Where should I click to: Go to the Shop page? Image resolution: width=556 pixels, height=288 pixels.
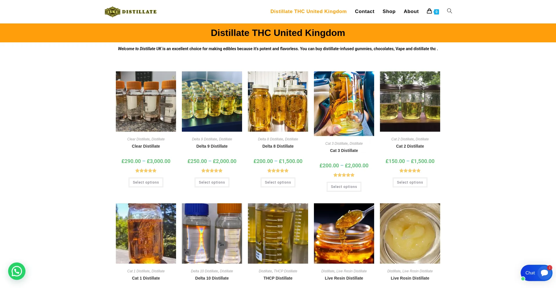(x=389, y=12)
